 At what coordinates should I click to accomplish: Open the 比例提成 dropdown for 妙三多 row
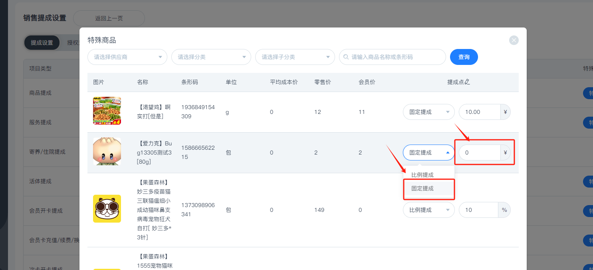[x=429, y=210]
